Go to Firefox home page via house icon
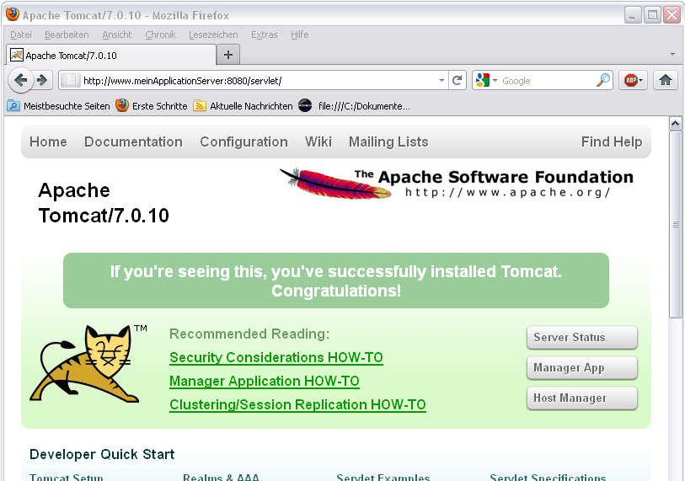685x481 pixels. click(666, 80)
